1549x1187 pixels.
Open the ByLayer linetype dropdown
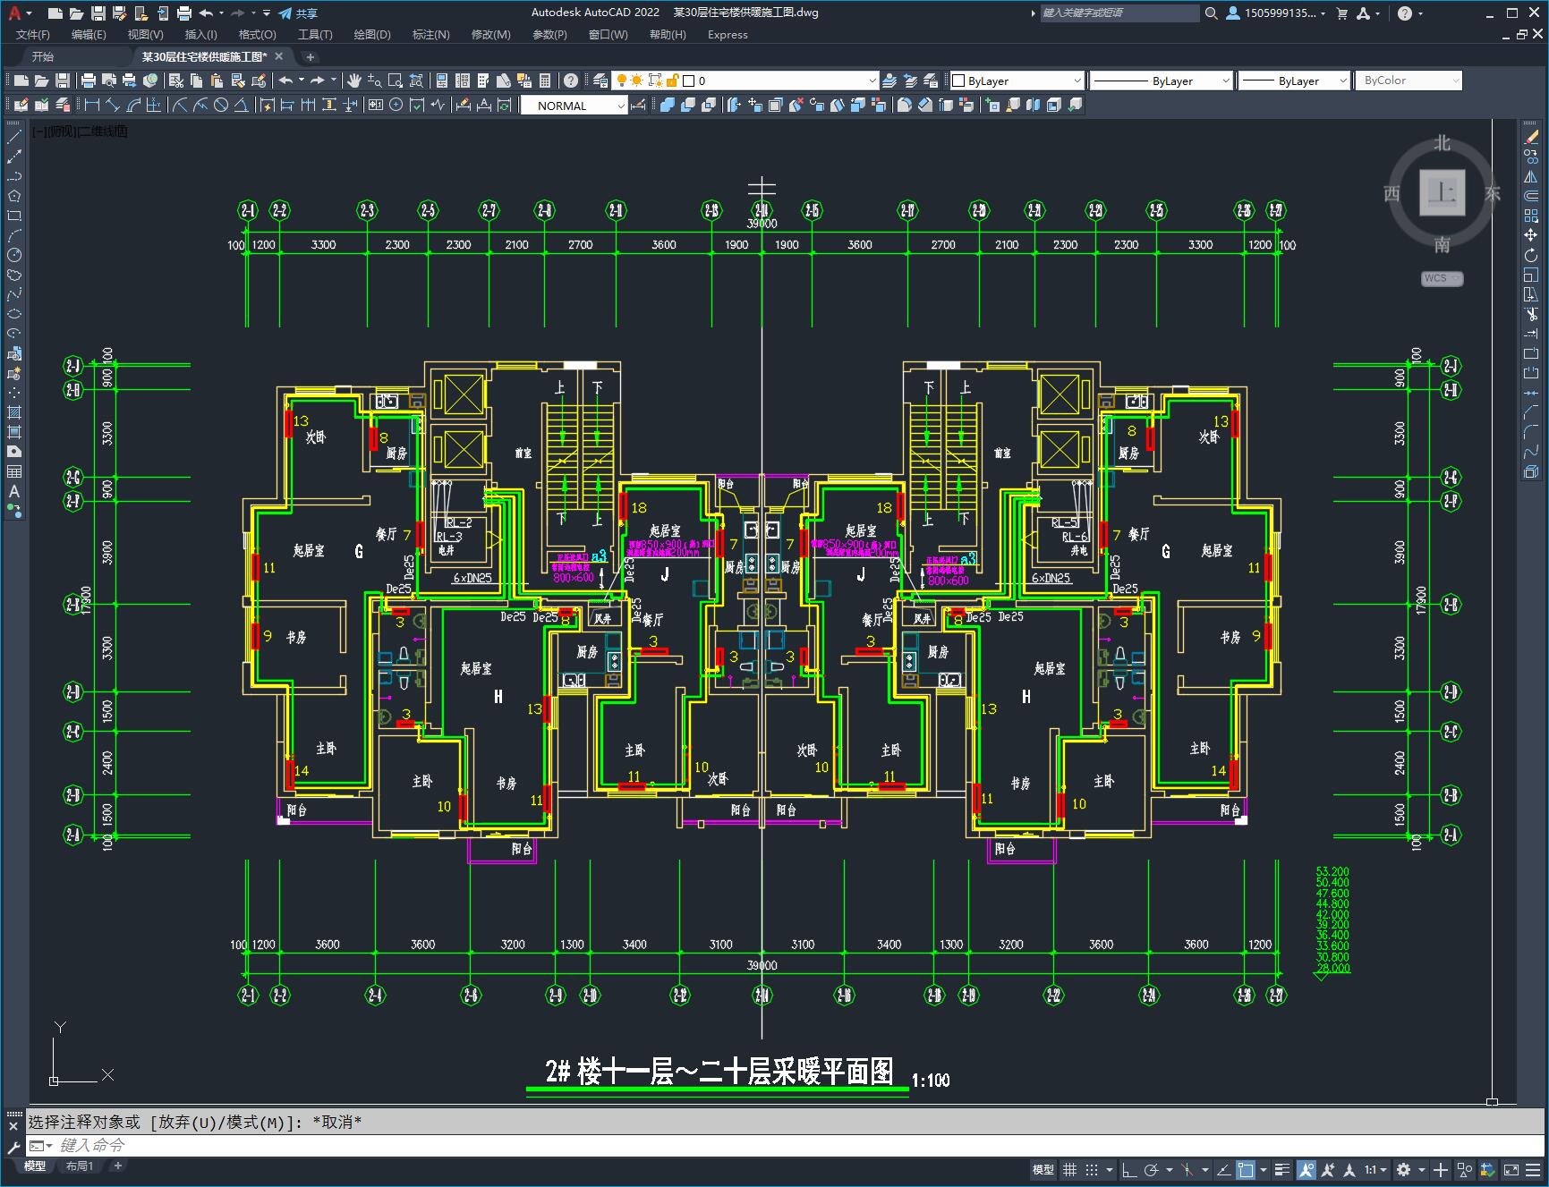click(1161, 81)
